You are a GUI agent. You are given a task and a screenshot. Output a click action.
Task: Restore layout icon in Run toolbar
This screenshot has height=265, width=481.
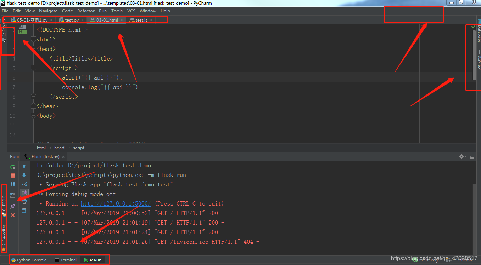pyautogui.click(x=13, y=195)
